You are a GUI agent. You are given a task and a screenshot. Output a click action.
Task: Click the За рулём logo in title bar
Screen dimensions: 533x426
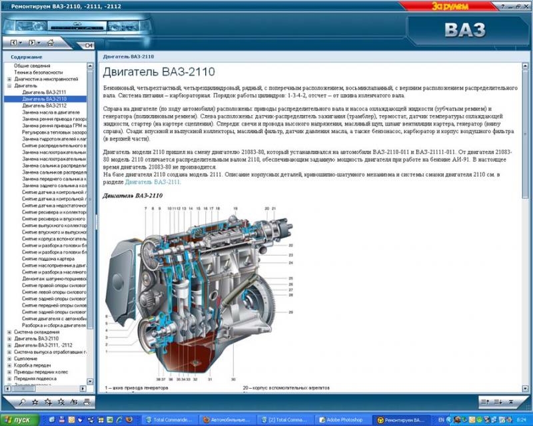450,6
